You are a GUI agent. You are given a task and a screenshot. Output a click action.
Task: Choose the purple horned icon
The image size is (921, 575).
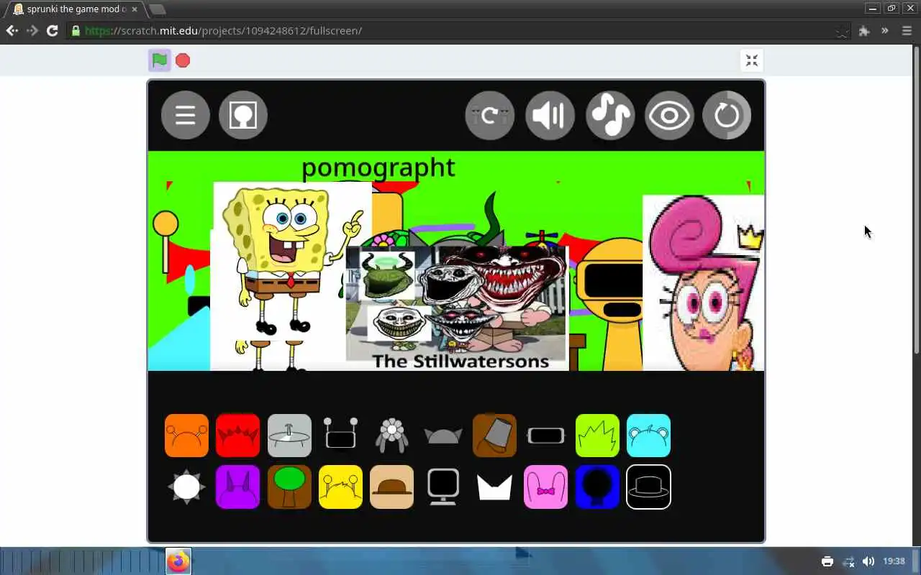238,487
